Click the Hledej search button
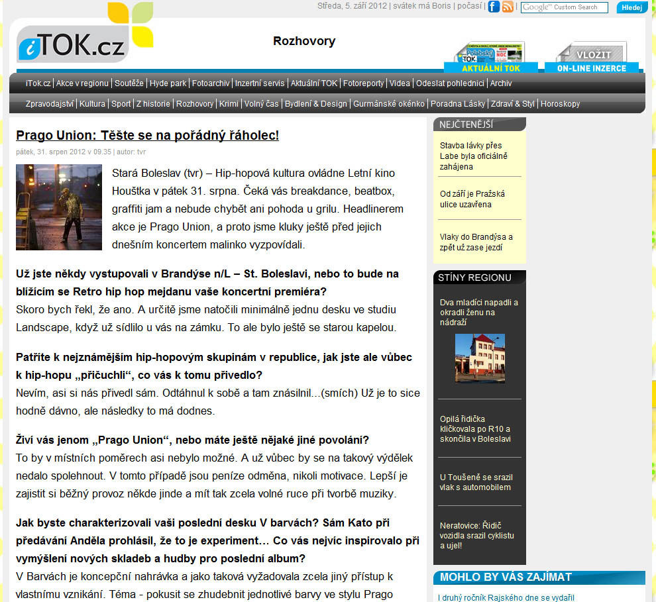The image size is (656, 602). click(x=631, y=7)
